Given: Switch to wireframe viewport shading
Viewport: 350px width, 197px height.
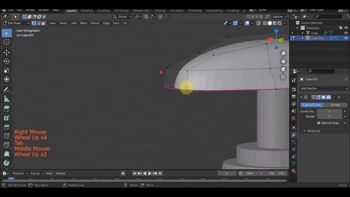Looking at the screenshot, I should click(x=265, y=23).
